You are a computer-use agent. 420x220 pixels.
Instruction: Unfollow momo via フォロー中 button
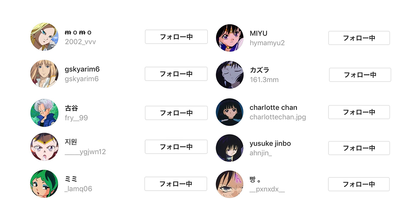176,37
